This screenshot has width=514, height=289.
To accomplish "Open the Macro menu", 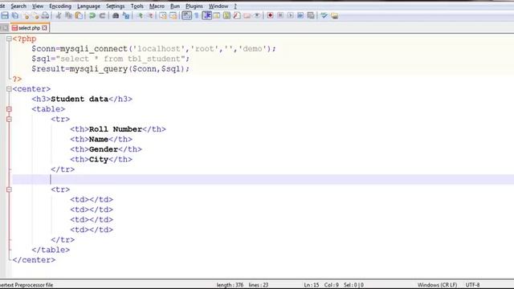I will [x=157, y=6].
